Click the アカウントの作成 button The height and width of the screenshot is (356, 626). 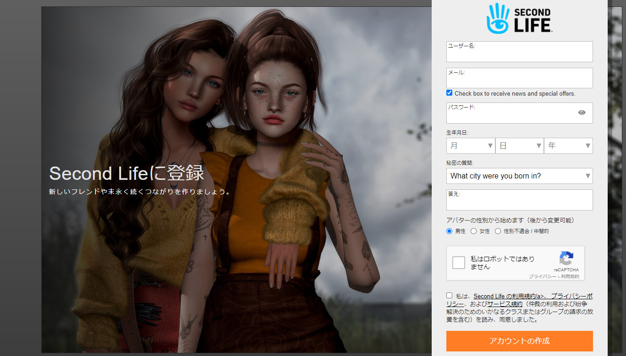click(519, 341)
